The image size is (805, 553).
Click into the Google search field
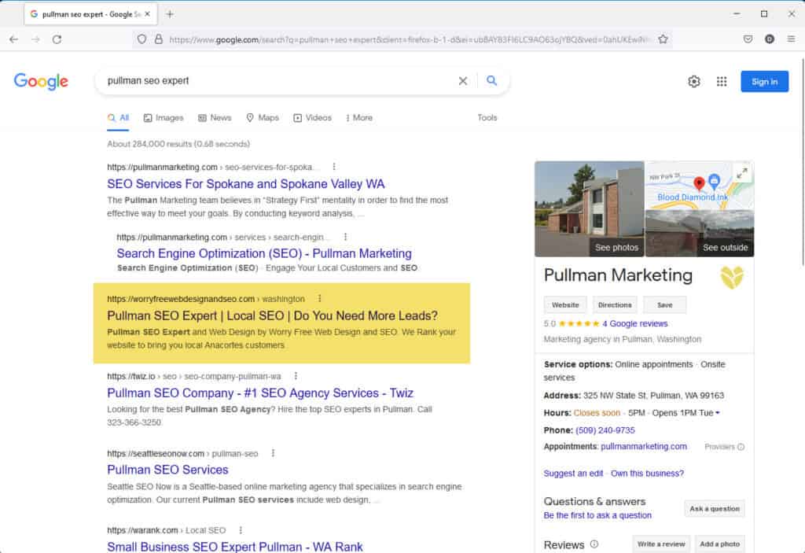point(278,81)
